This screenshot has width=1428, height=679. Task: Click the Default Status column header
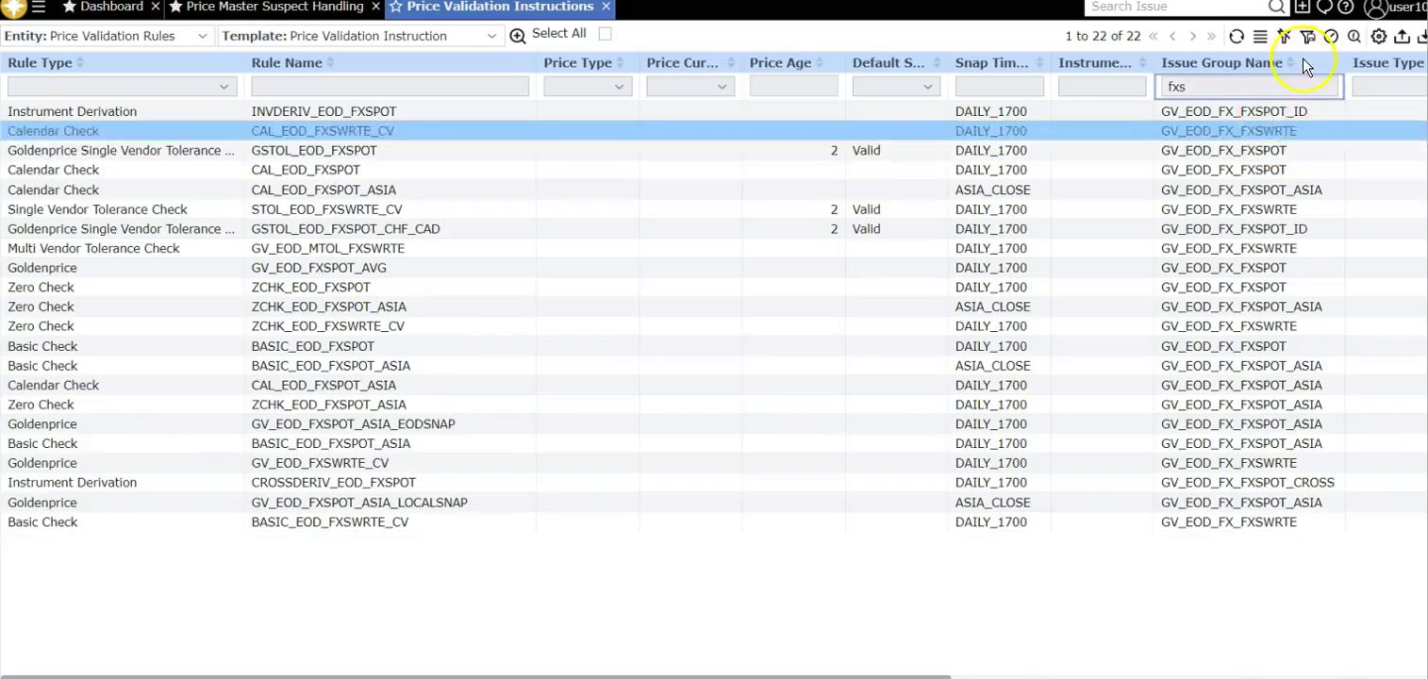(888, 63)
